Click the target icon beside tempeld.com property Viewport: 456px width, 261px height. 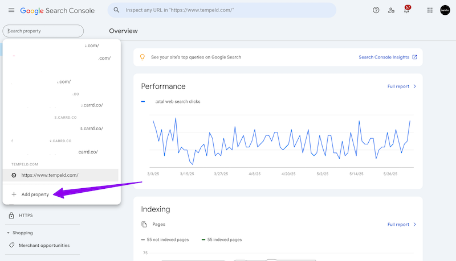click(x=14, y=175)
